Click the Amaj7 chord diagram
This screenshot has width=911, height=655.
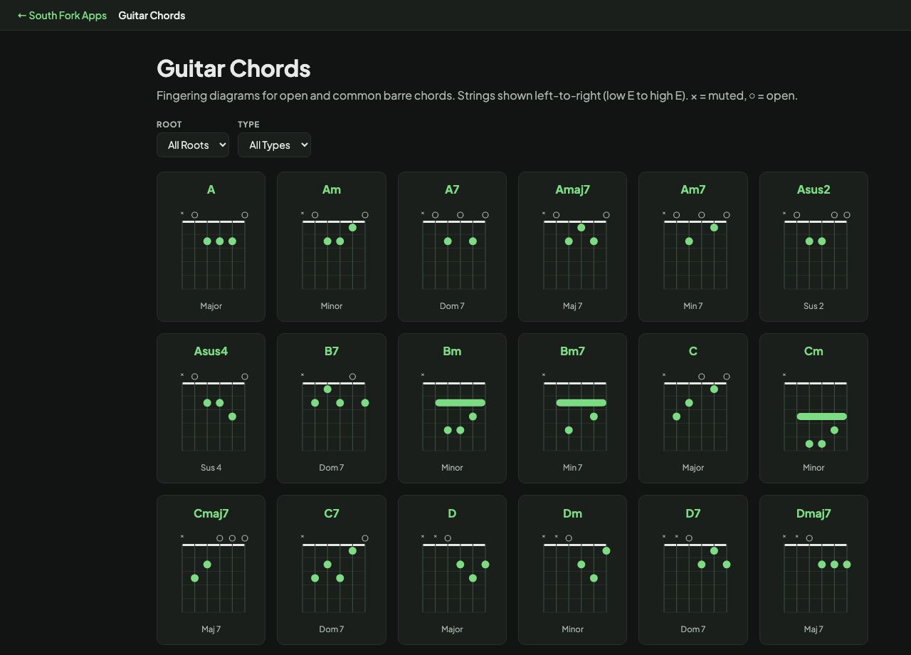[573, 246]
